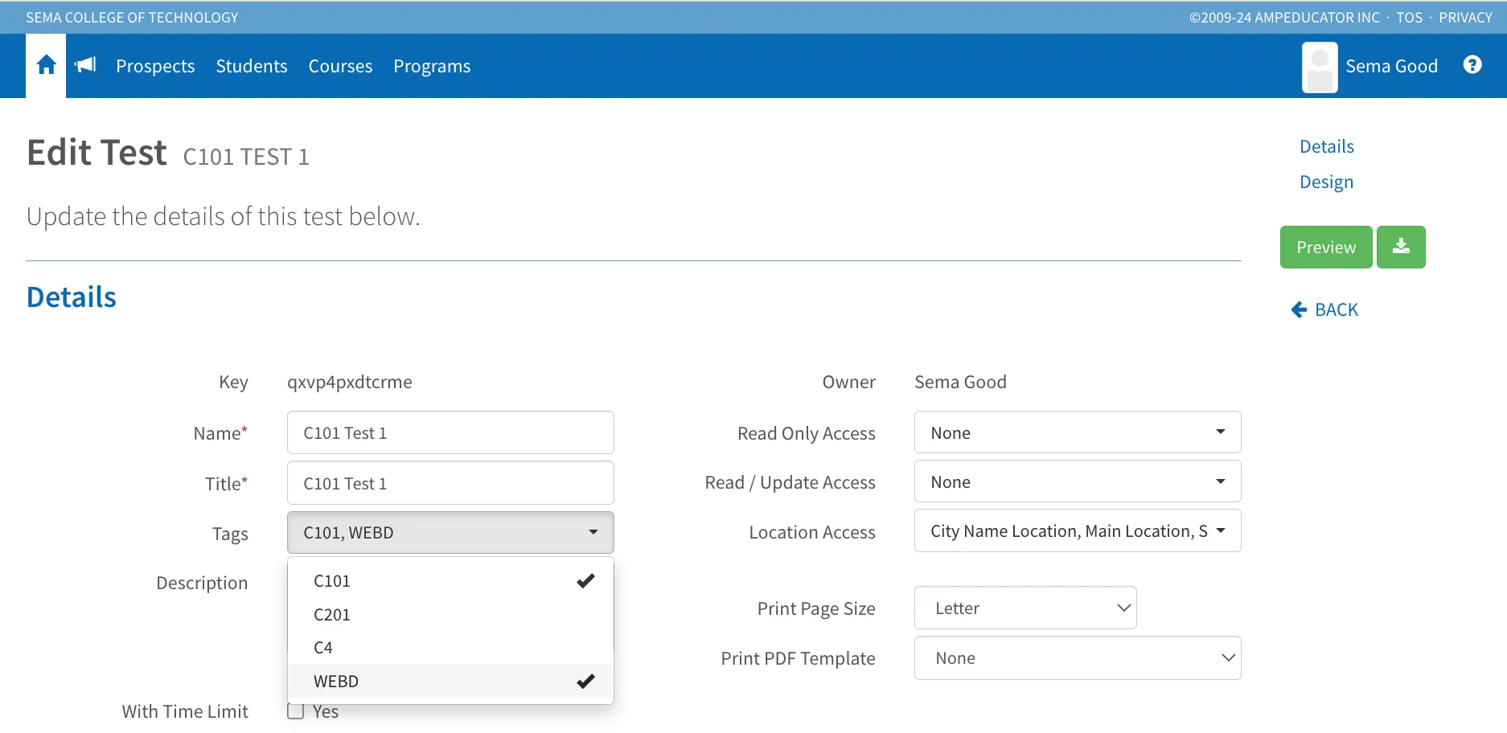Change the Print Page Size dropdown
1507x733 pixels.
coord(1025,608)
